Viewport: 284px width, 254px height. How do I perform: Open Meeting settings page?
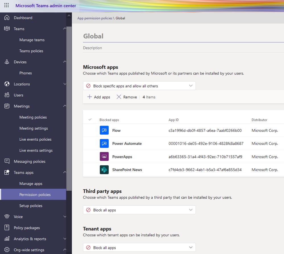(34, 128)
